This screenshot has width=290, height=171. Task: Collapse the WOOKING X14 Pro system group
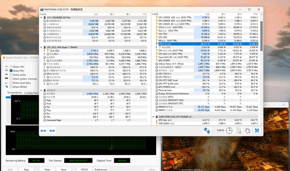41,18
